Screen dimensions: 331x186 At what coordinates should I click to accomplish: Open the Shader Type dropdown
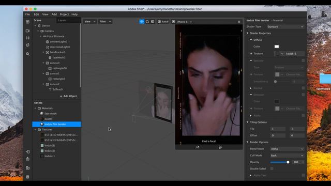285,27
